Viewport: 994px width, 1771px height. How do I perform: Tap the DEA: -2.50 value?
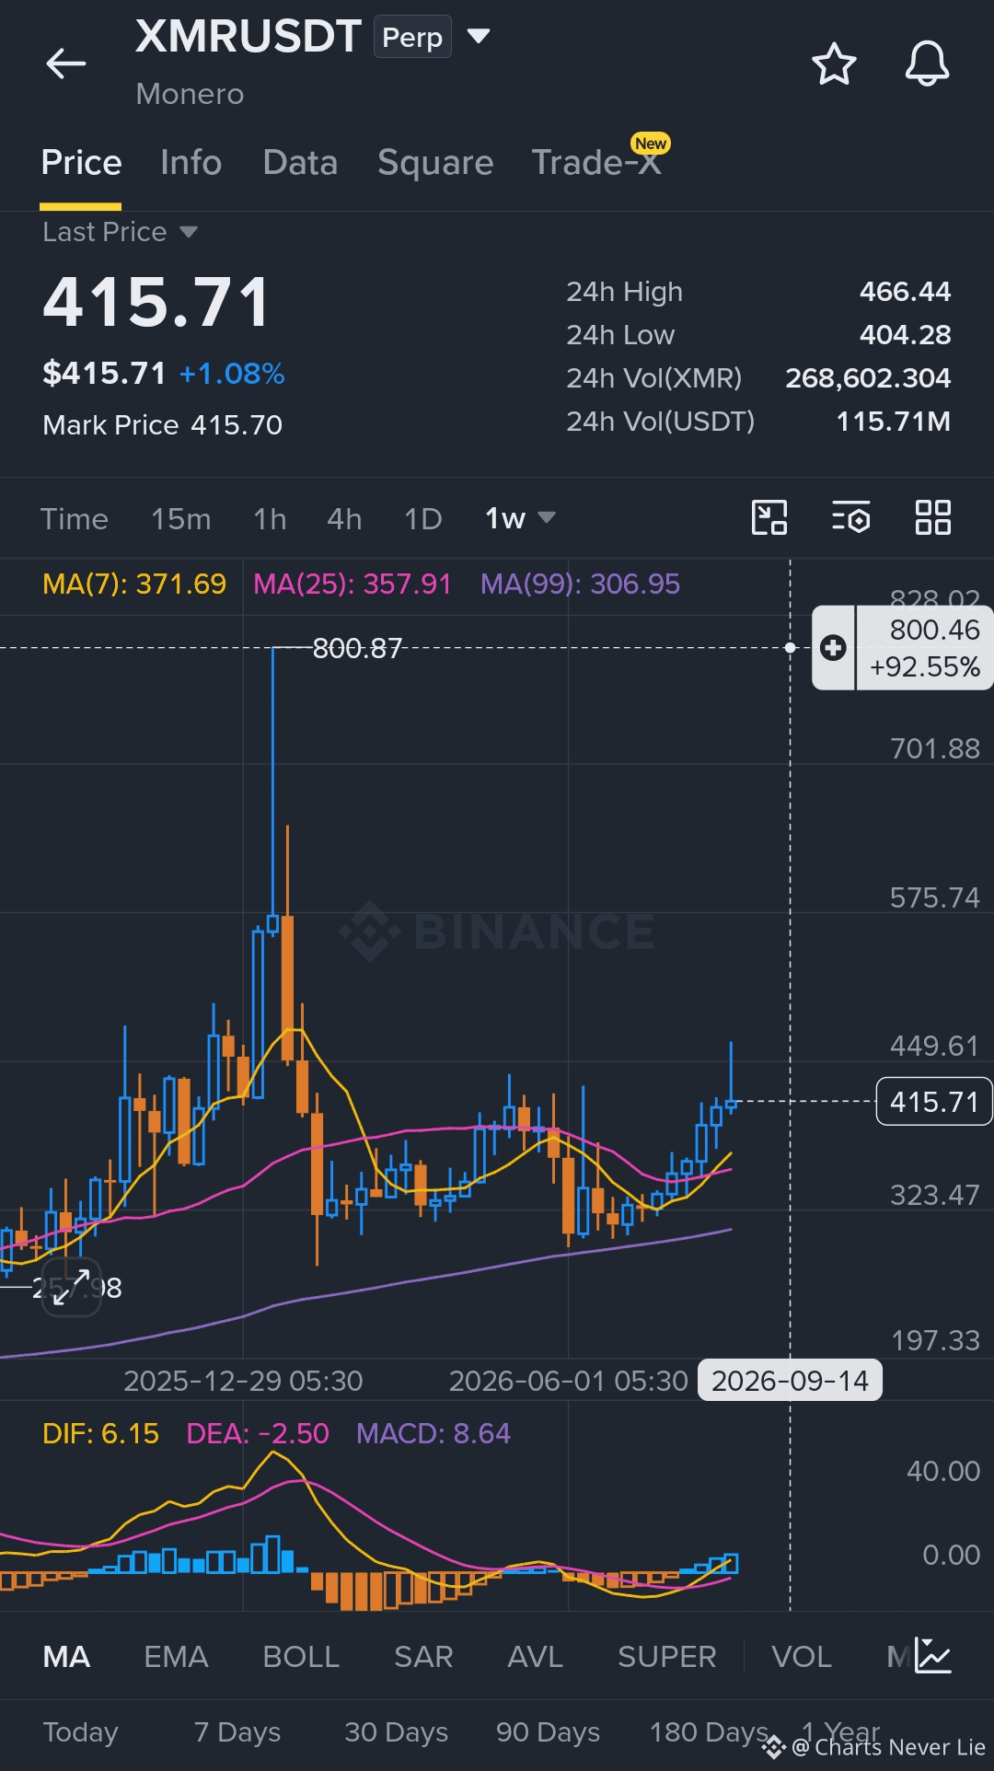258,1433
